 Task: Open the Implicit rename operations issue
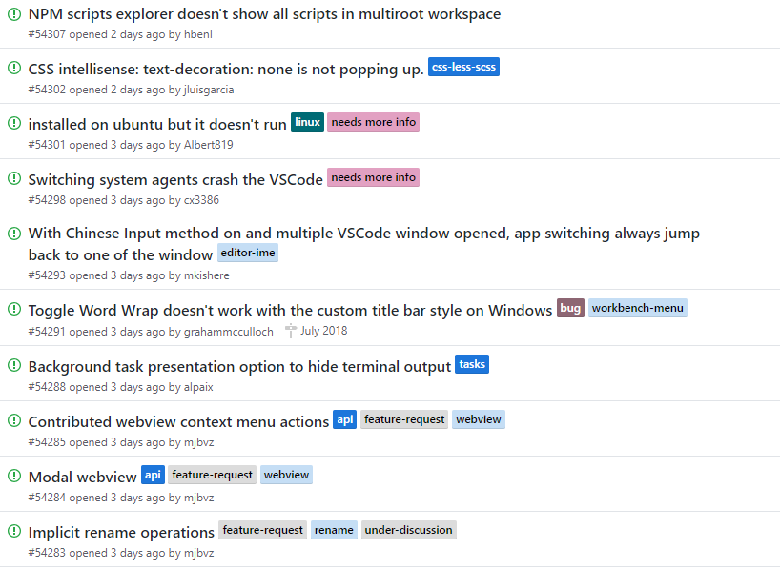(x=121, y=532)
